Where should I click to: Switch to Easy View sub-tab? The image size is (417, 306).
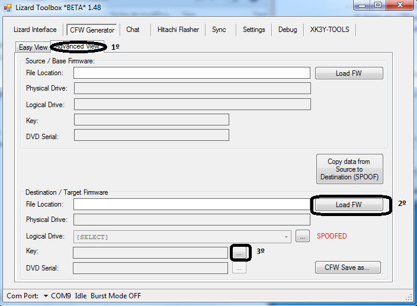pyautogui.click(x=33, y=47)
